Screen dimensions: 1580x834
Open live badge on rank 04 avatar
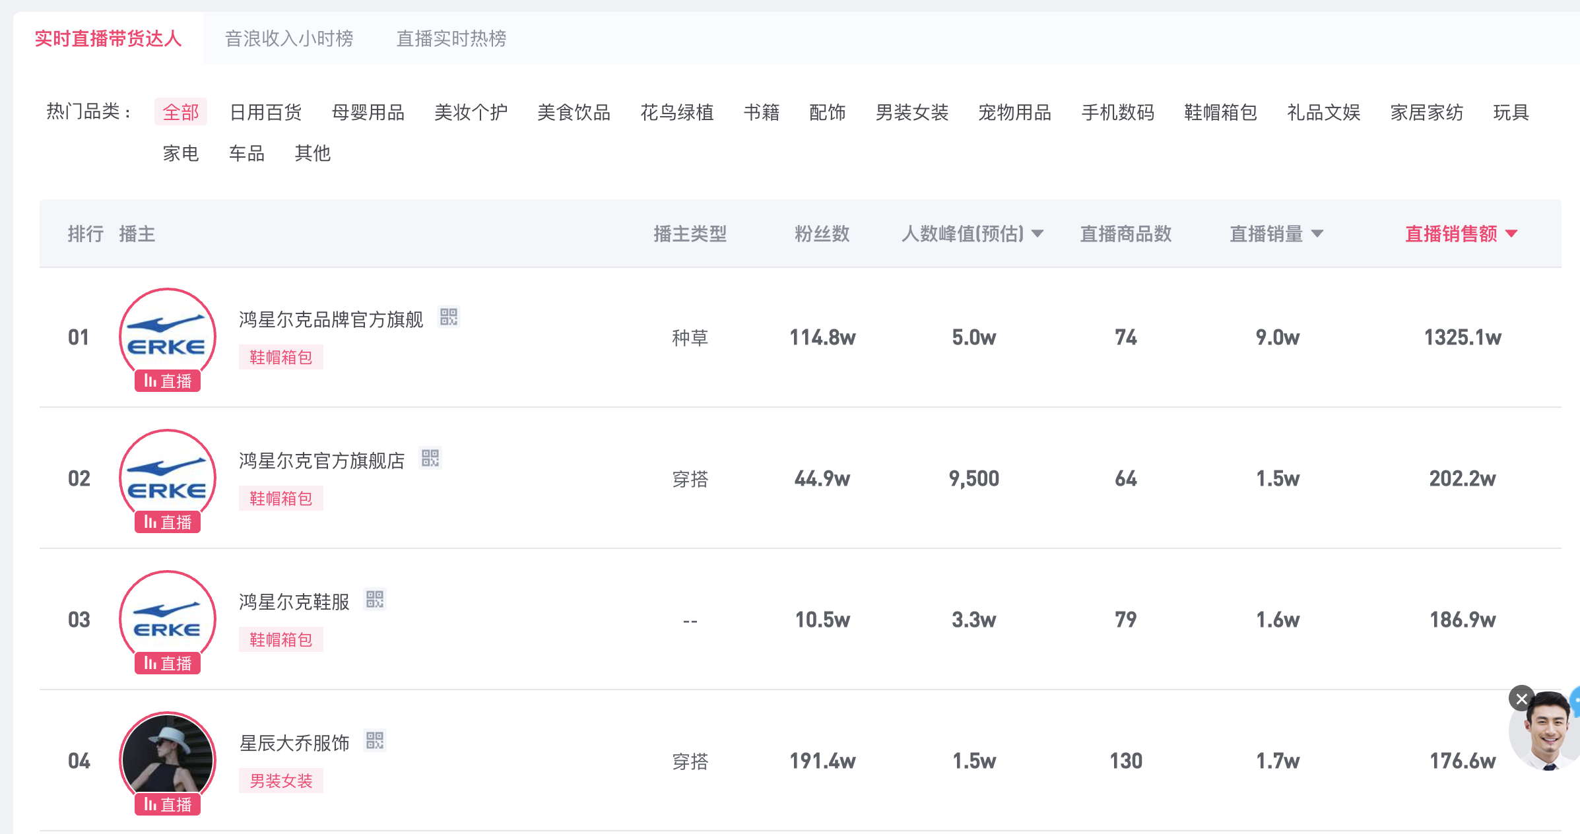pyautogui.click(x=168, y=804)
